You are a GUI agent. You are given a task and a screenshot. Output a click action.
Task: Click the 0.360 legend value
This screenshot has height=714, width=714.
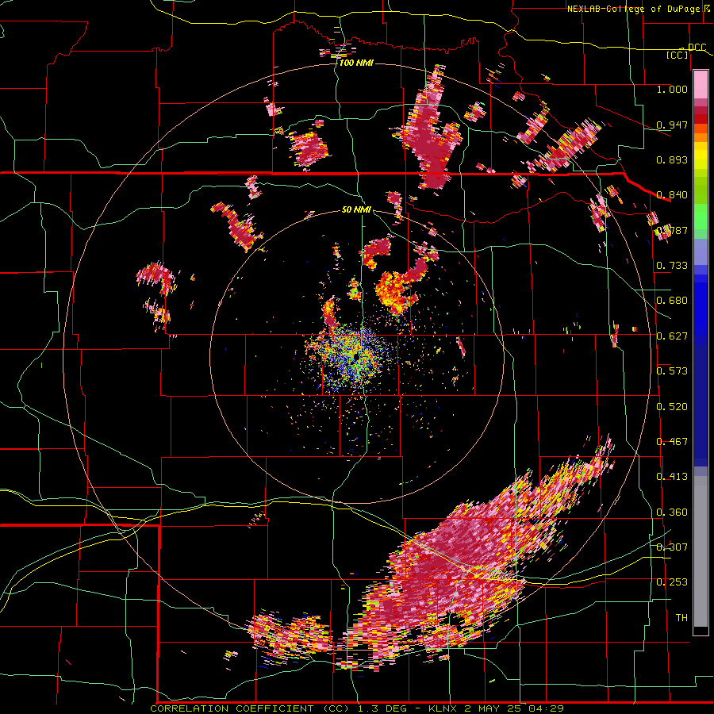point(672,512)
